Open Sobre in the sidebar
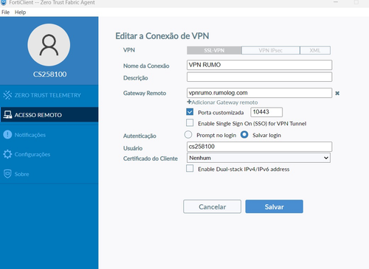The image size is (369, 269). (x=49, y=174)
